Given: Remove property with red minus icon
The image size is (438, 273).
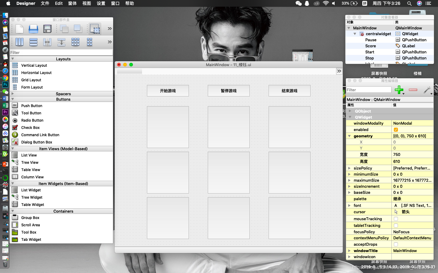Looking at the screenshot, I should click(413, 90).
